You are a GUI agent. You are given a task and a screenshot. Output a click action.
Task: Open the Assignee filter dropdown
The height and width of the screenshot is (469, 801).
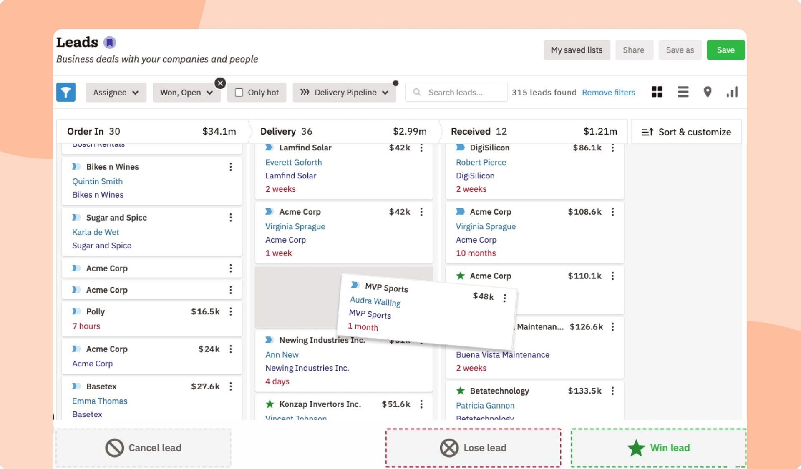tap(116, 92)
